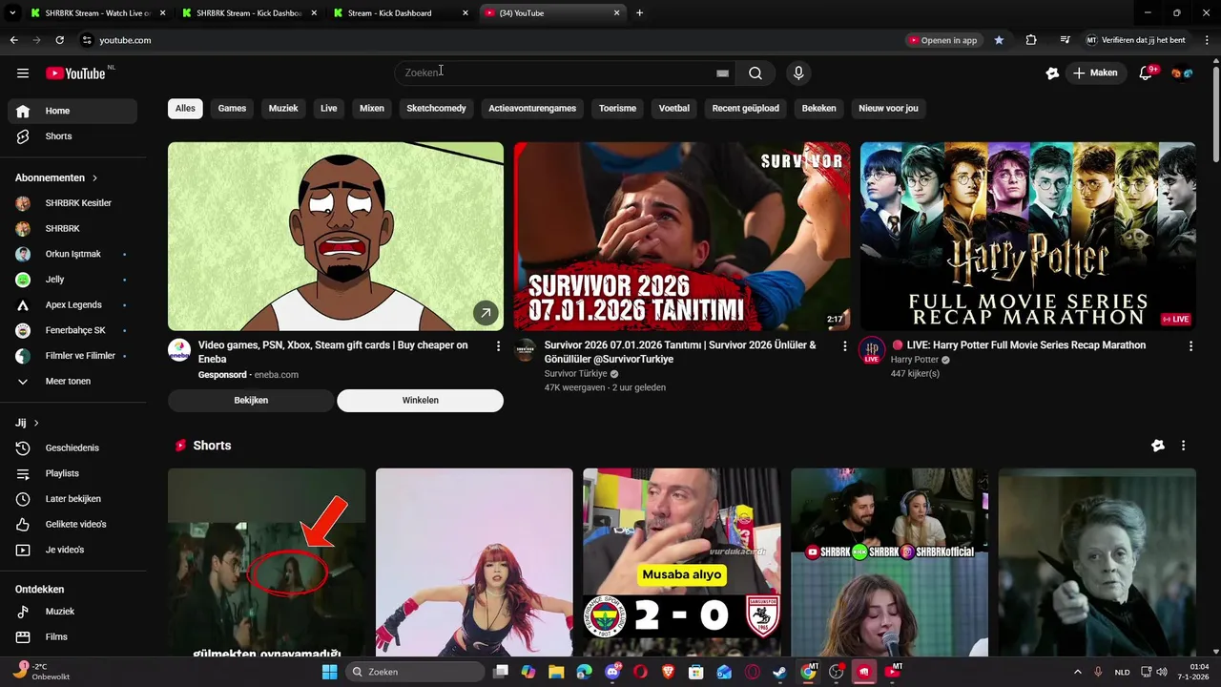Open the Shorts shelf three-dot menu

click(1183, 446)
